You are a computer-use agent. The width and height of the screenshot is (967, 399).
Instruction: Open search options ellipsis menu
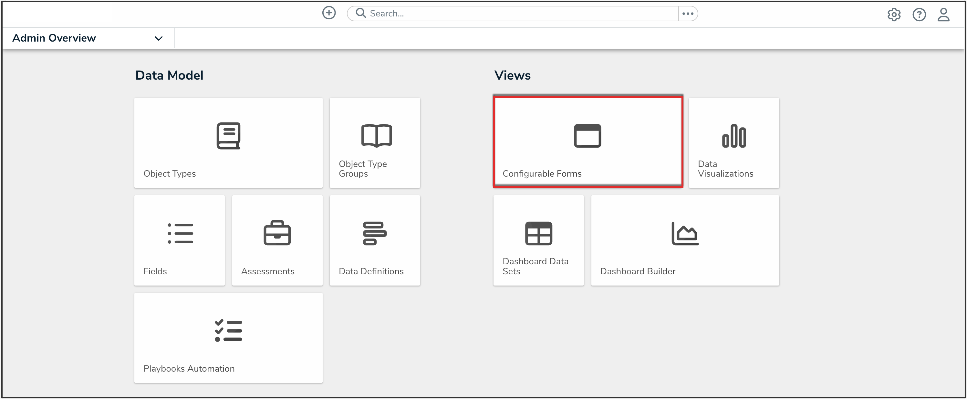click(x=687, y=14)
